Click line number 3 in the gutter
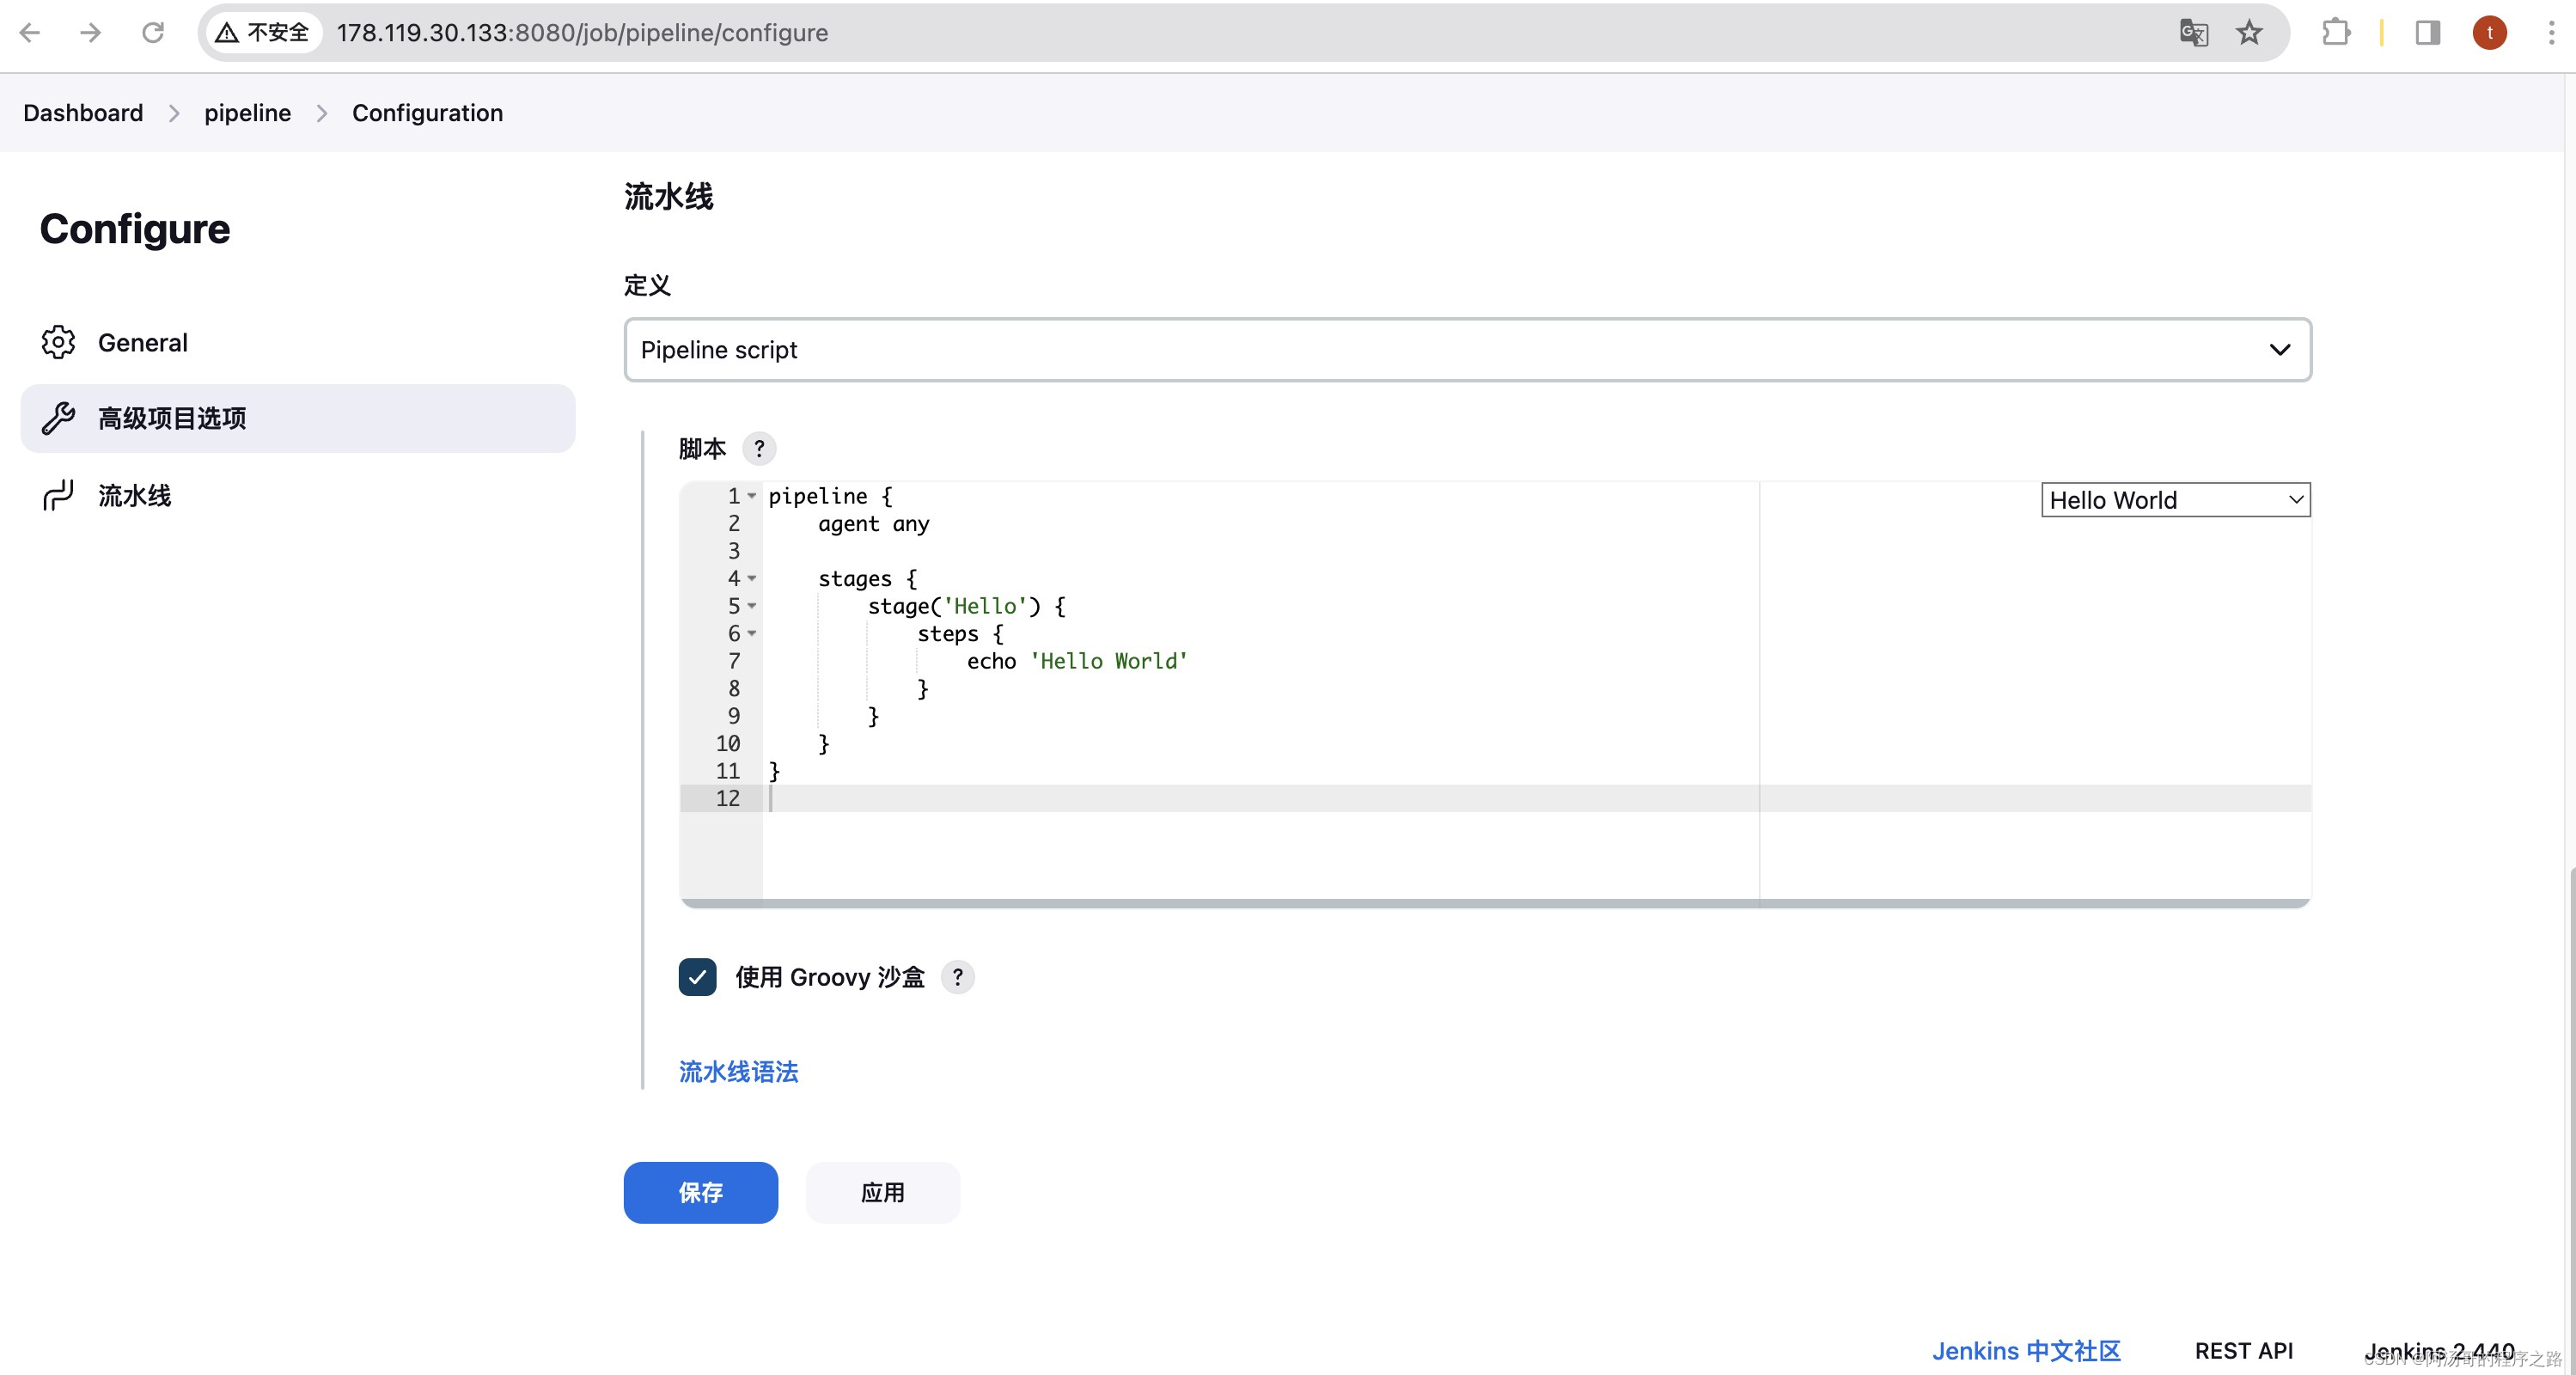2576x1375 pixels. (x=734, y=551)
